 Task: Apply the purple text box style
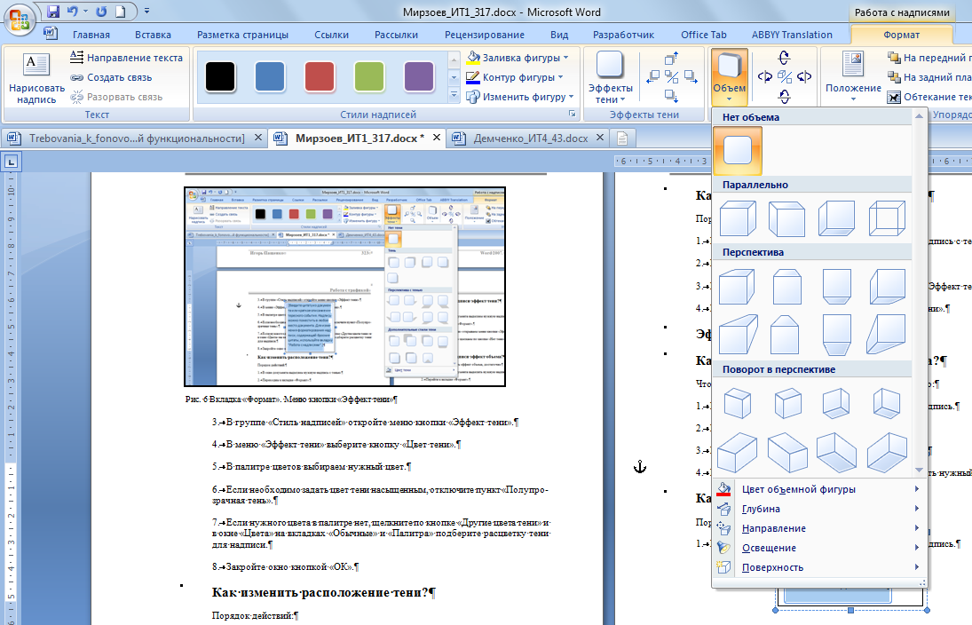(x=419, y=77)
